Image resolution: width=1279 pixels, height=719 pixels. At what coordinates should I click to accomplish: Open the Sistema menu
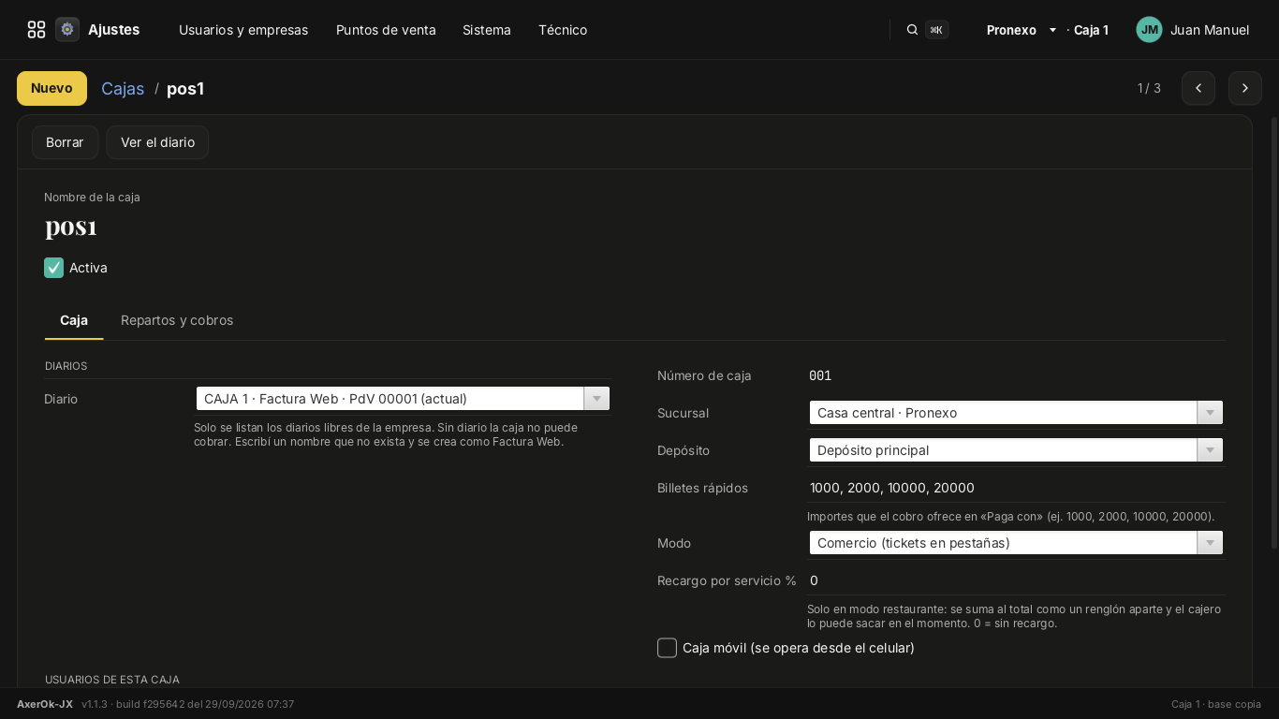coord(487,30)
